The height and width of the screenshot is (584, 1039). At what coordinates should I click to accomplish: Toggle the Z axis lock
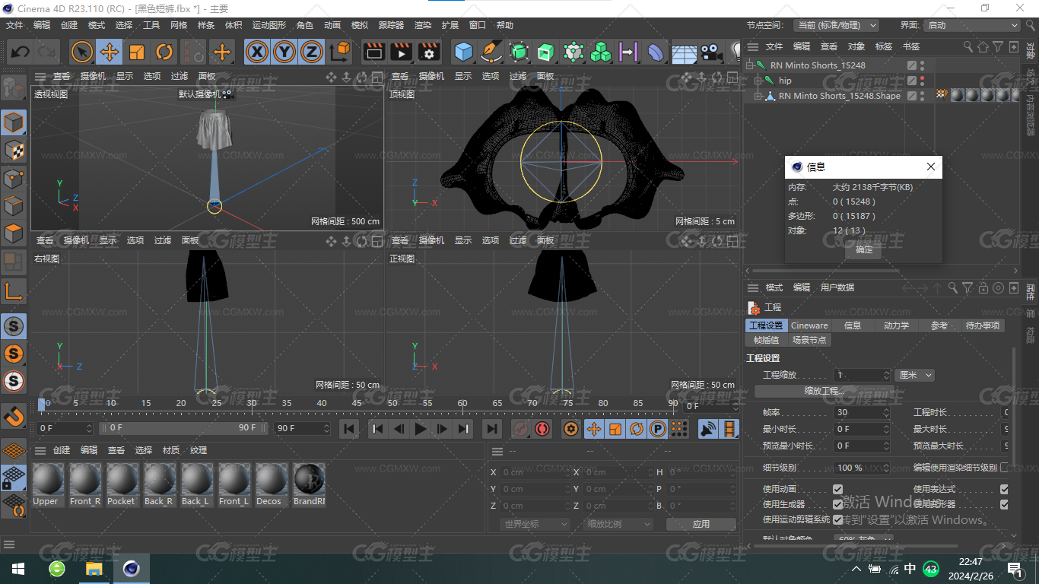pyautogui.click(x=311, y=52)
